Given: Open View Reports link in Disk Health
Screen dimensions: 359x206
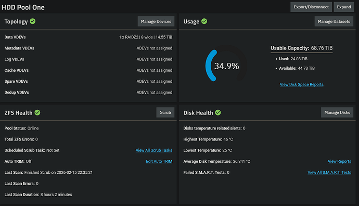Looking at the screenshot, I should [x=339, y=161].
